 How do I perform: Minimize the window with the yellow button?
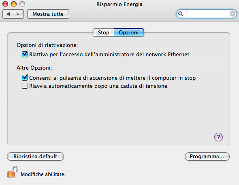[x=14, y=4]
